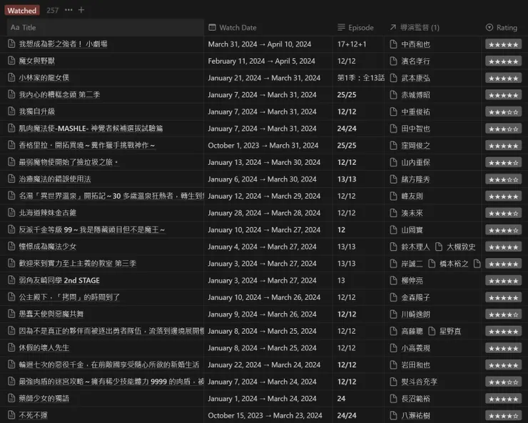Click watch date October 15, 2023 → March 23, 2024

coord(265,415)
